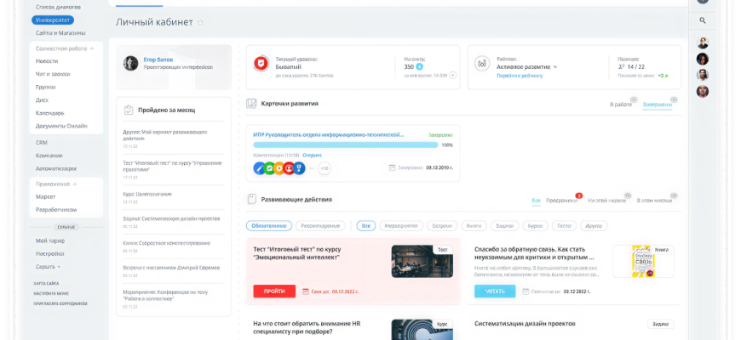Toggle the Книги type filter chip

[474, 226]
